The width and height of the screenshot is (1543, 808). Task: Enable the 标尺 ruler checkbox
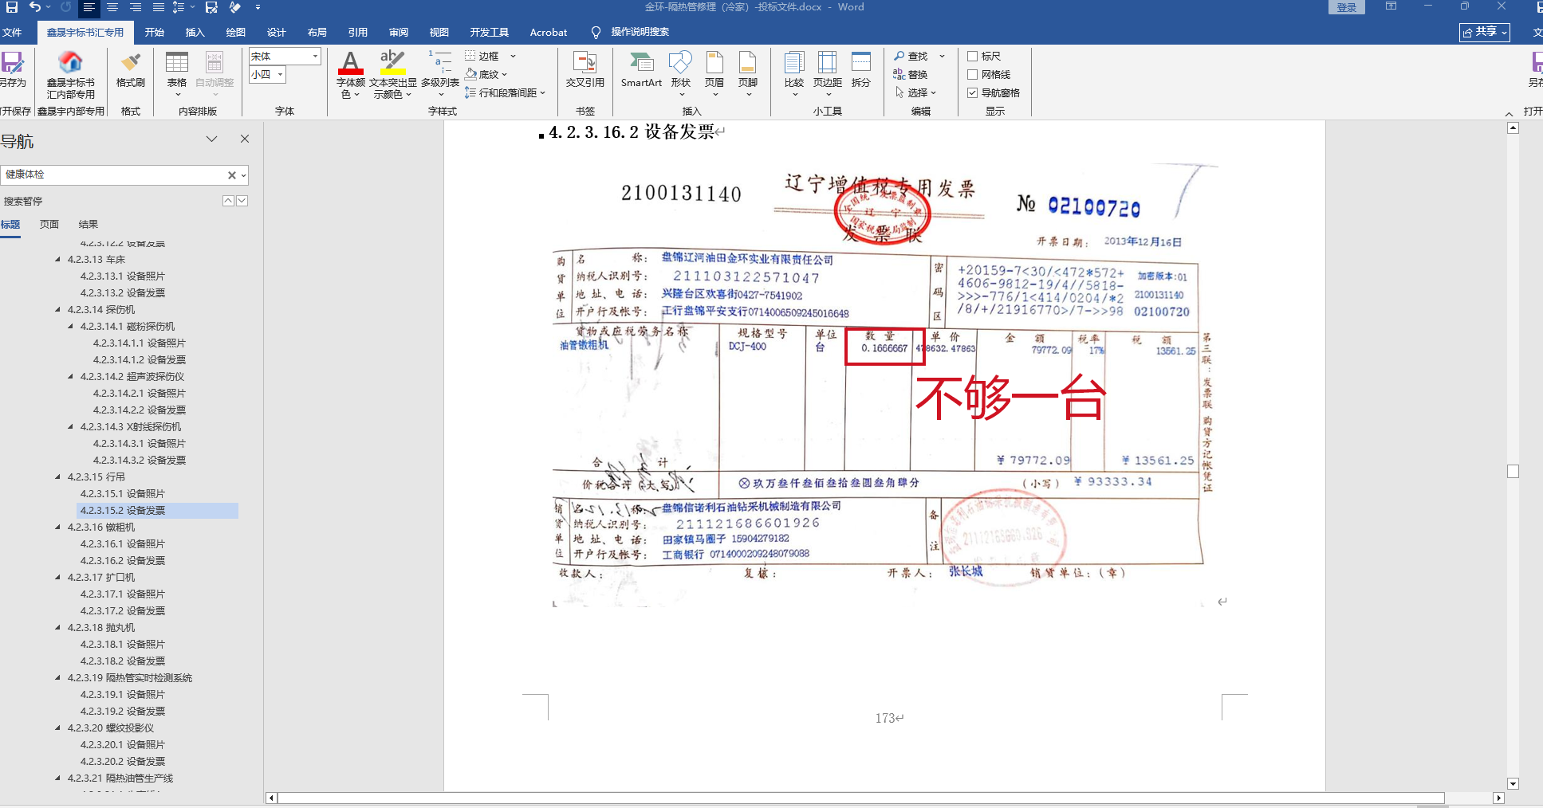coord(973,56)
